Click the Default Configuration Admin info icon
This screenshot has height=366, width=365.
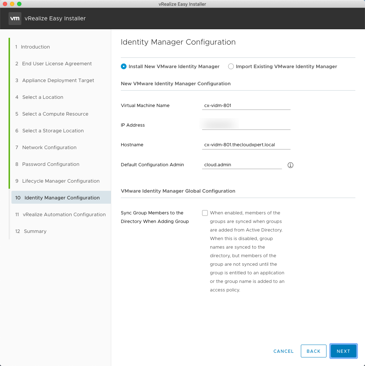point(290,165)
